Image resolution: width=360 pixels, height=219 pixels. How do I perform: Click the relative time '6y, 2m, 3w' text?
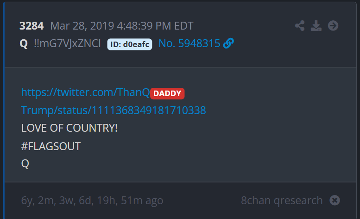click(48, 201)
